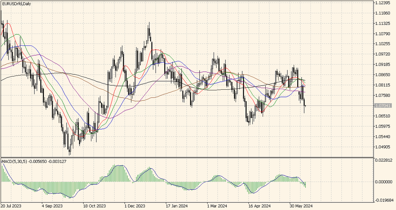396x210 pixels.
Task: Click price label 1.09185
Action: click(383, 64)
